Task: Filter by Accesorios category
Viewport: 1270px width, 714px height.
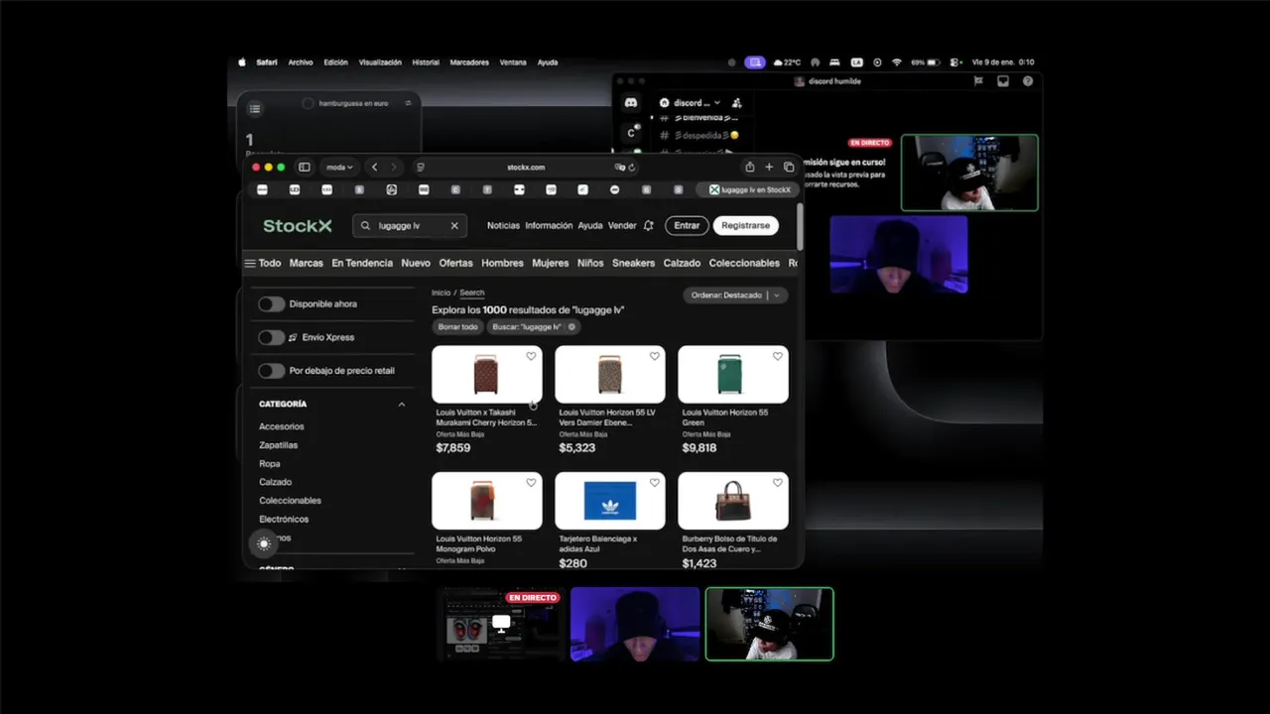Action: 282,426
